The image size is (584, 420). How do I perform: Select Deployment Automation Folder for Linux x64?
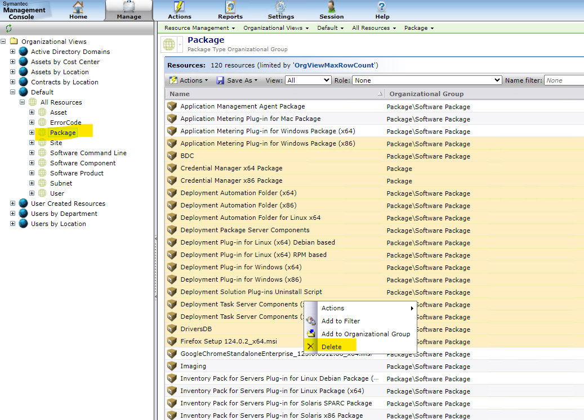coord(375,218)
